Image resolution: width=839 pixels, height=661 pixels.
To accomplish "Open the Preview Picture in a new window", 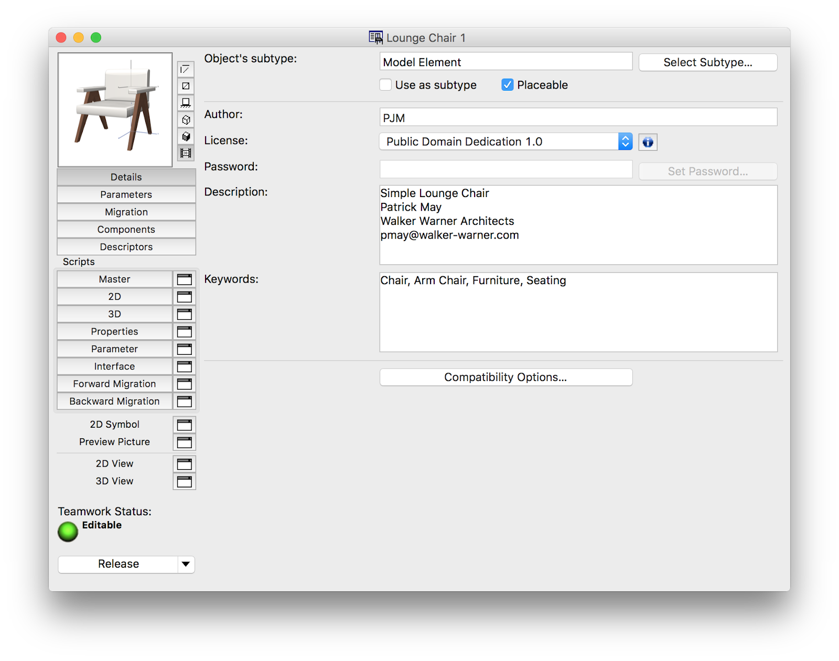I will (185, 442).
